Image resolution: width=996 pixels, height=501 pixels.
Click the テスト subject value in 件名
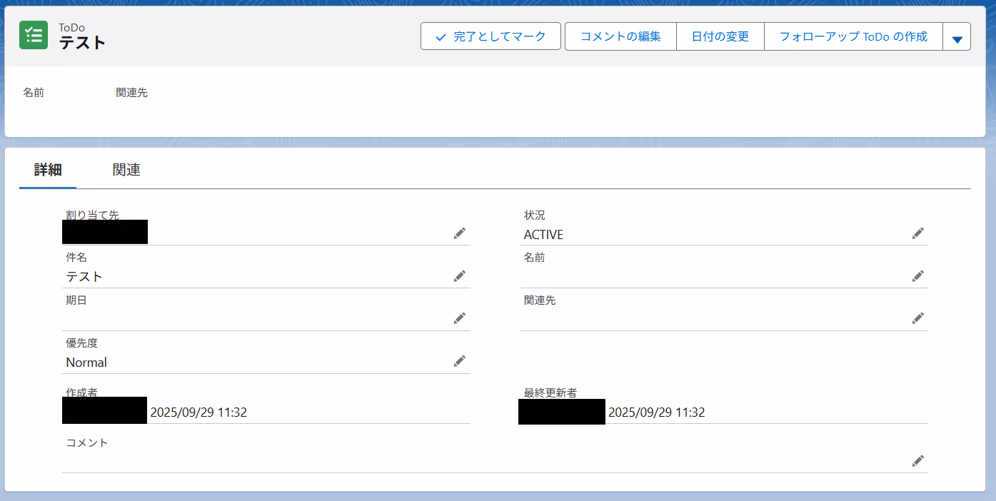point(84,277)
